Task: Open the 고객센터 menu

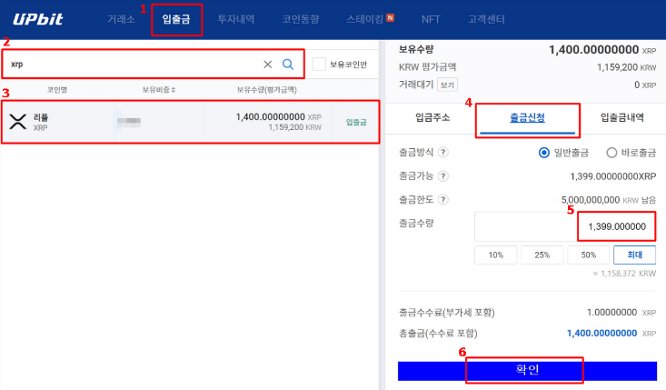Action: tap(486, 19)
